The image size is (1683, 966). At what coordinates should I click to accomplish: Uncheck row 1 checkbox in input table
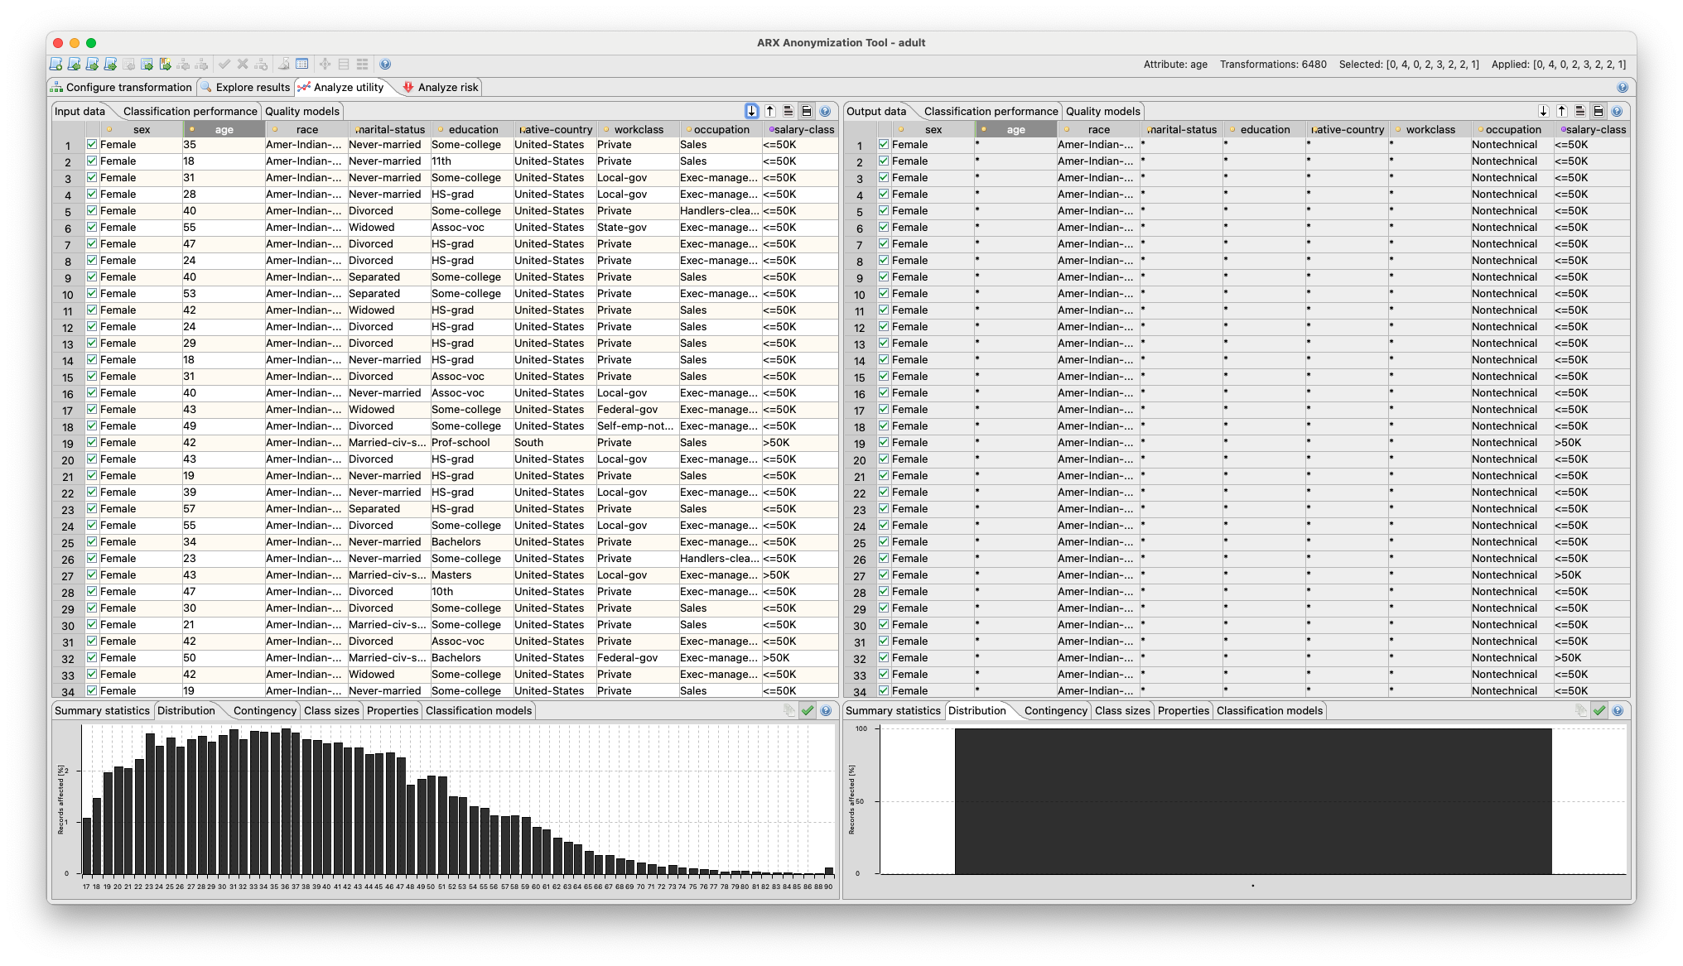tap(92, 144)
